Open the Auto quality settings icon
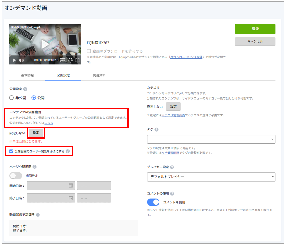 (63, 60)
